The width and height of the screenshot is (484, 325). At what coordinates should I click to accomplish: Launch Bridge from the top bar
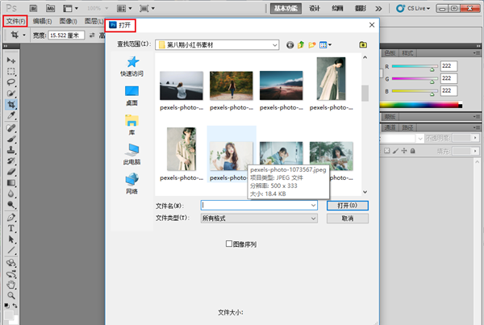(x=33, y=8)
